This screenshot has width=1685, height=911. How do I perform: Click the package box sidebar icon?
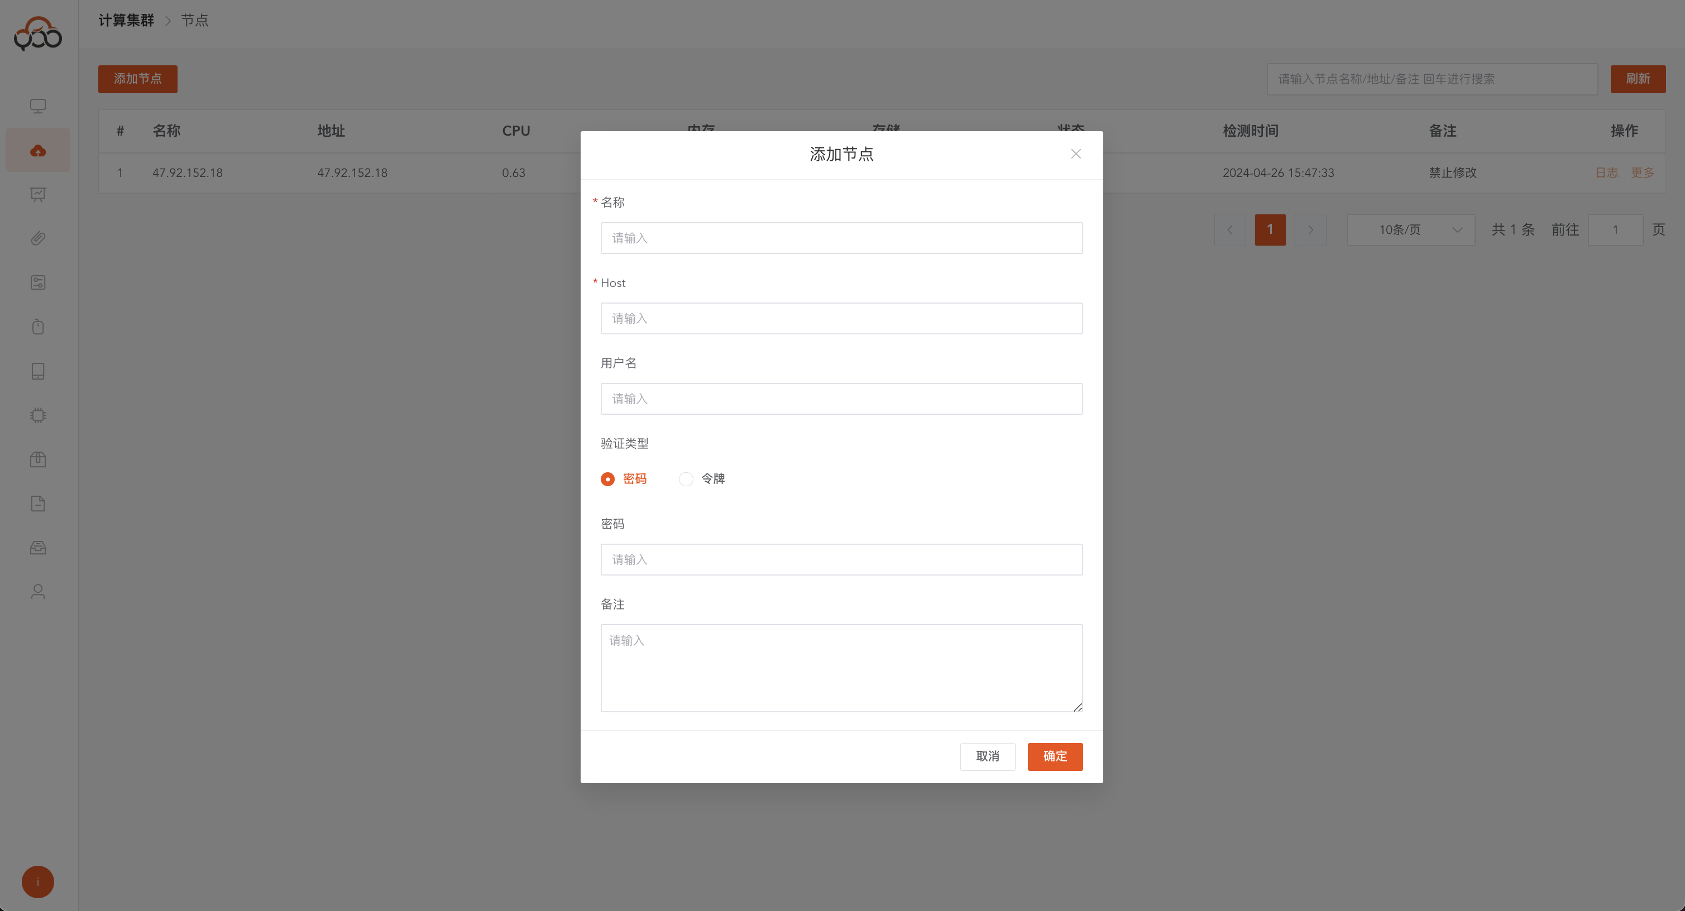38,459
